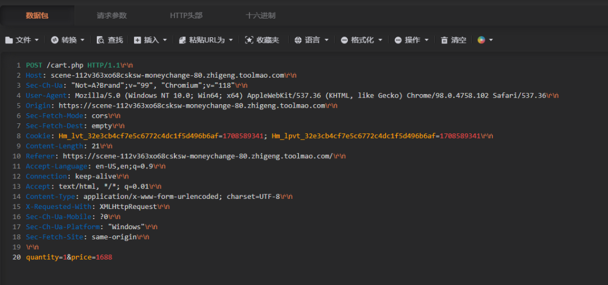Click the 转换 convert icon
Screen dimensions: 608x285
point(55,40)
